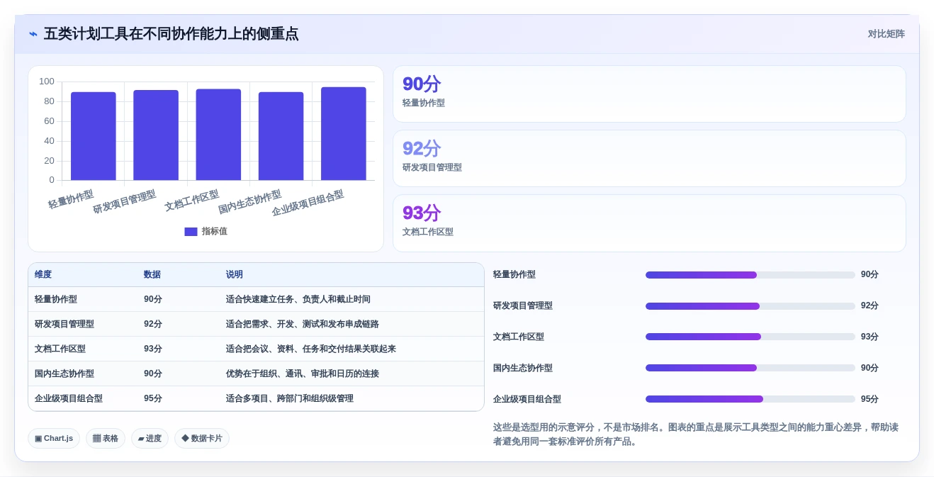Click the page title 五类计划工具在不同协作能力上的侧重点
Viewport: 934px width, 477px height.
point(171,34)
